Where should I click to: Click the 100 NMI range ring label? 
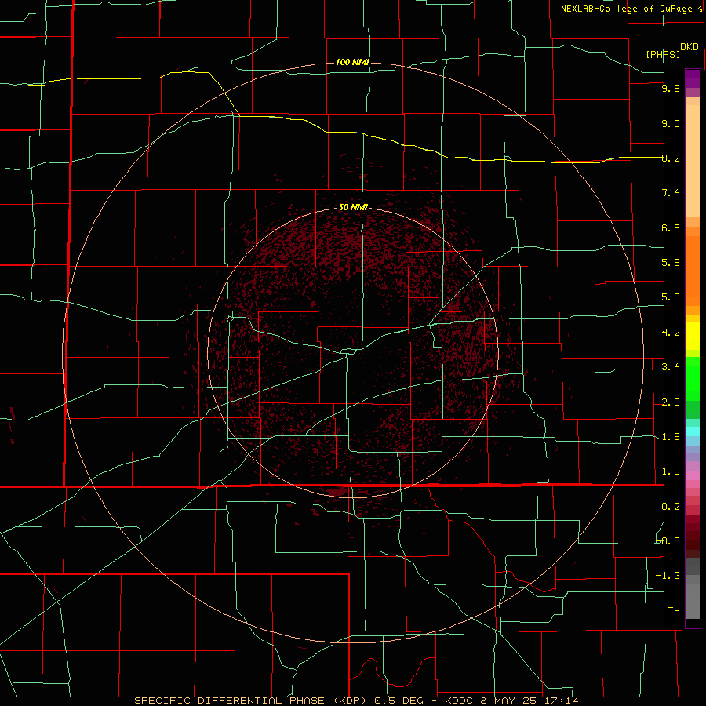(352, 62)
